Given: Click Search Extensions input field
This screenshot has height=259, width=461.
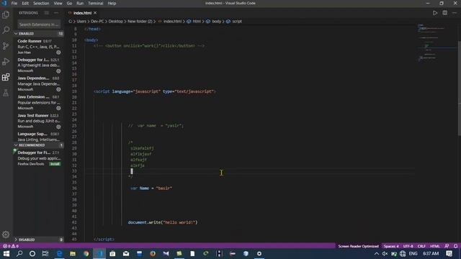Looking at the screenshot, I should pyautogui.click(x=39, y=24).
